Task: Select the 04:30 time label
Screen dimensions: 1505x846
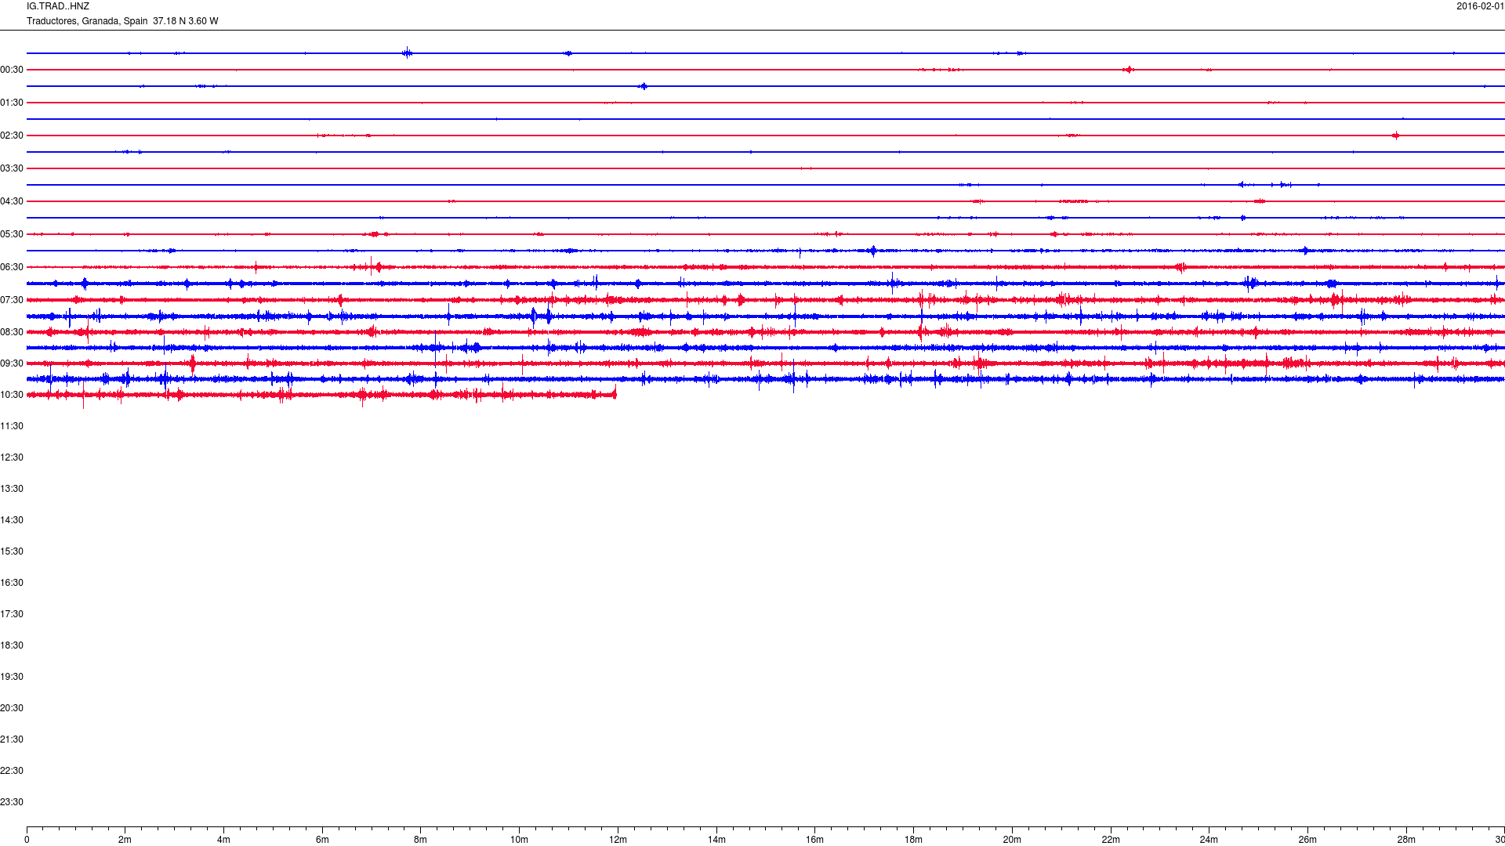Action: (12, 201)
